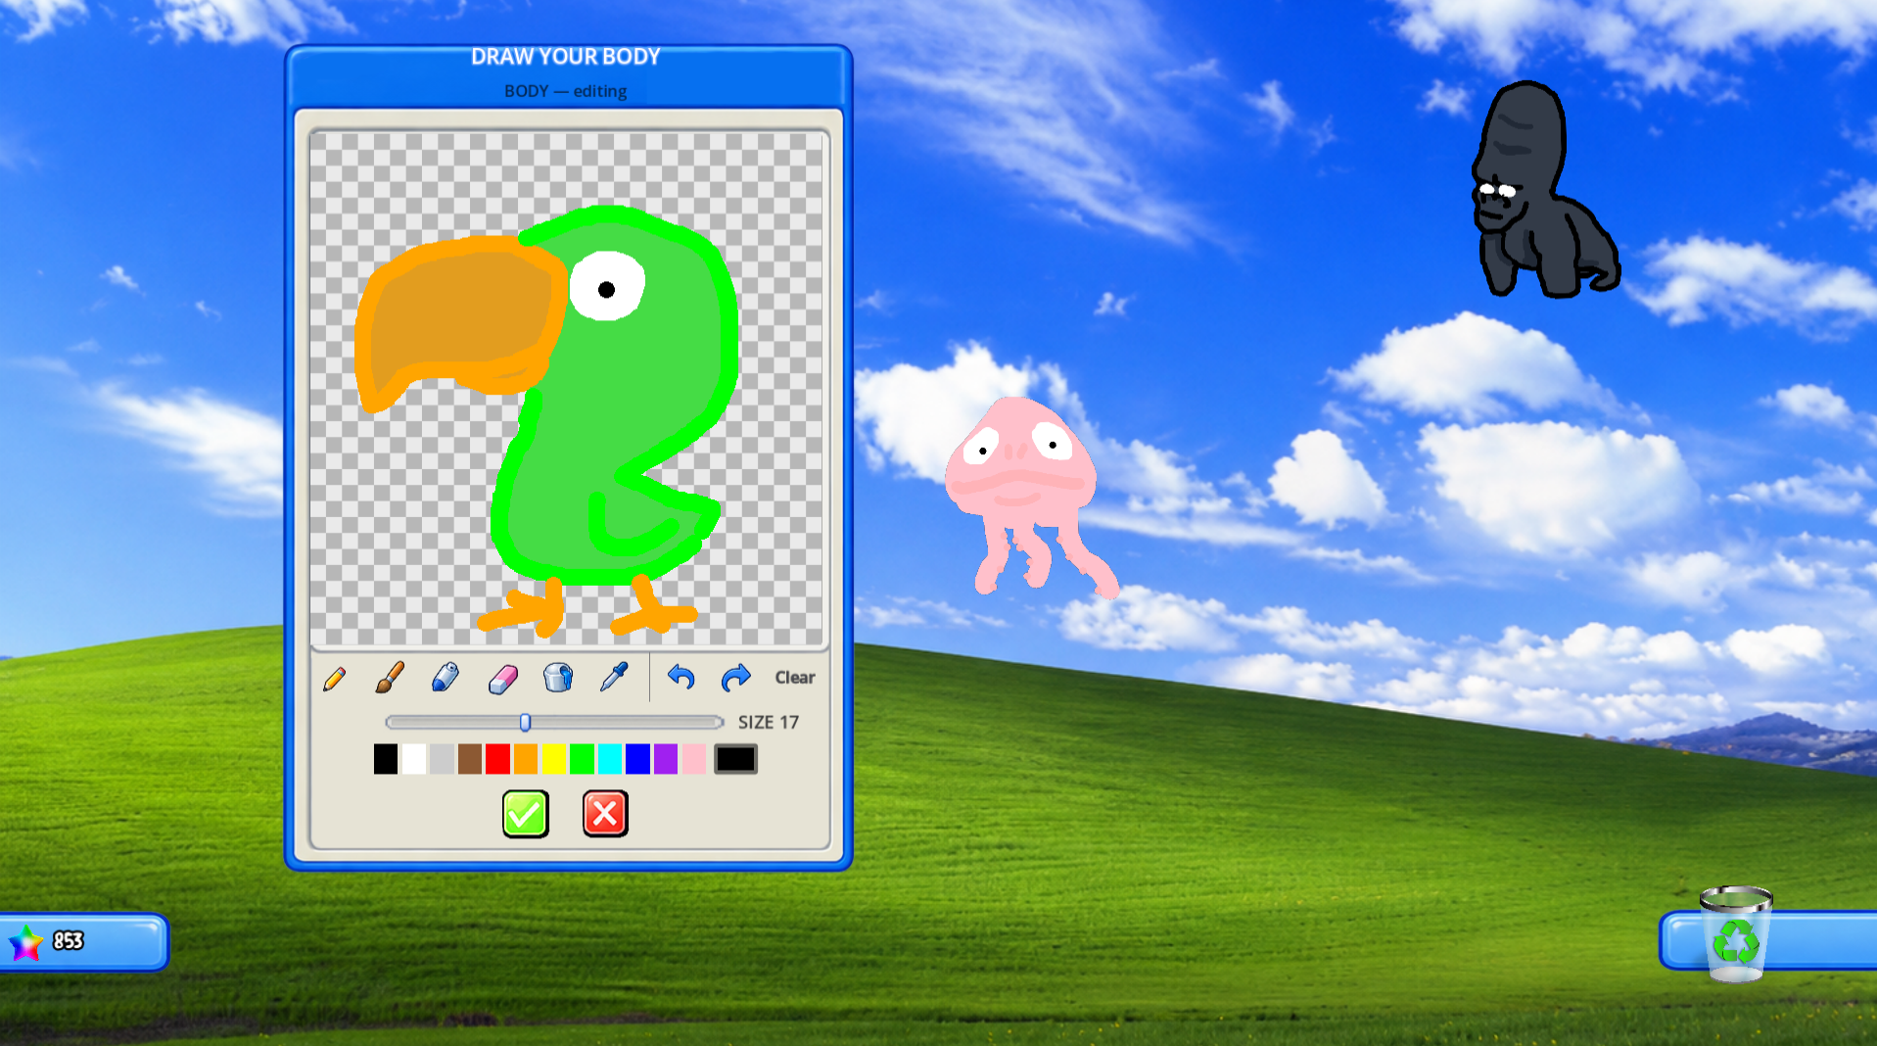1877x1046 pixels.
Task: Select the pink eraser tool
Action: point(502,678)
